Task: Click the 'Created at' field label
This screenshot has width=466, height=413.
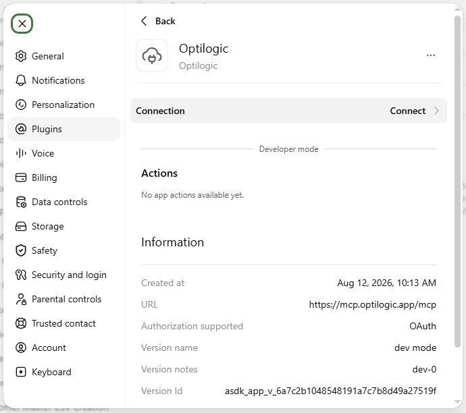Action: [163, 283]
